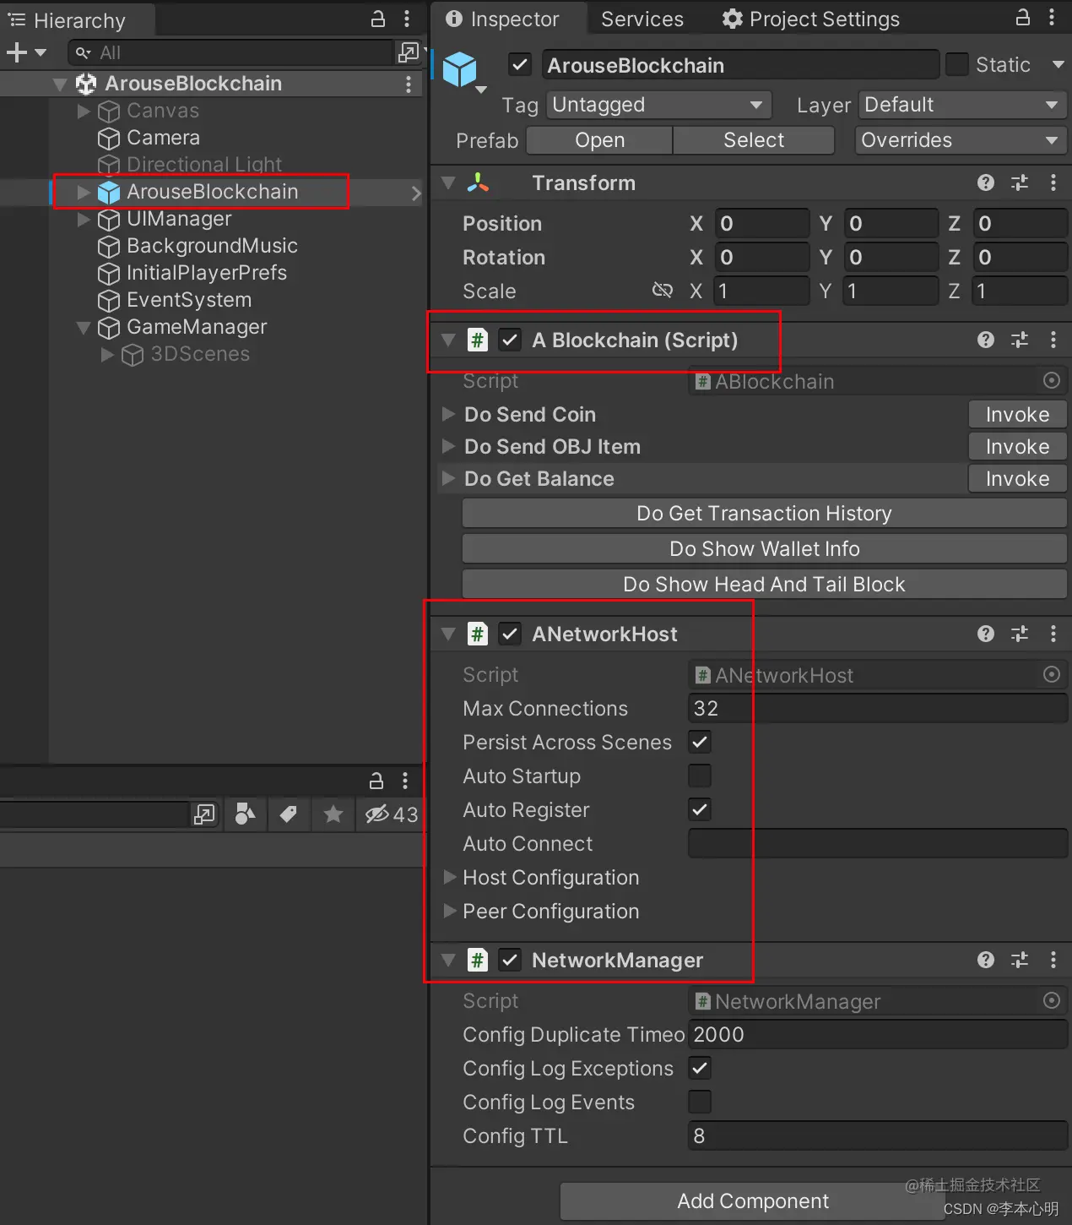Click Do Show Wallet Info button

764,549
